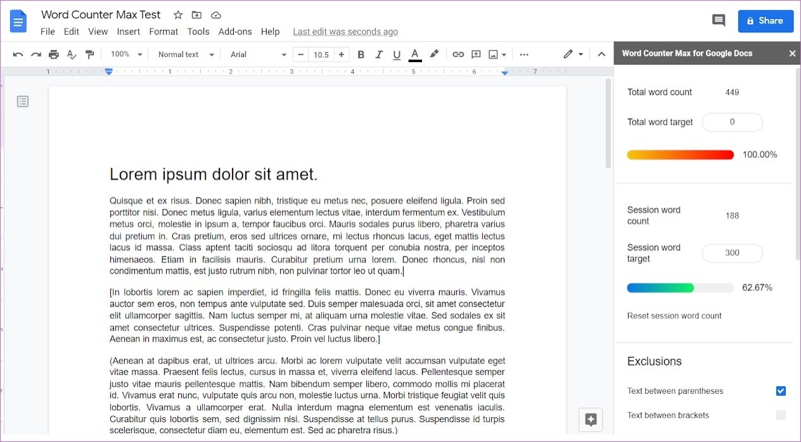801x442 pixels.
Task: Open the document outline icon
Action: click(23, 101)
